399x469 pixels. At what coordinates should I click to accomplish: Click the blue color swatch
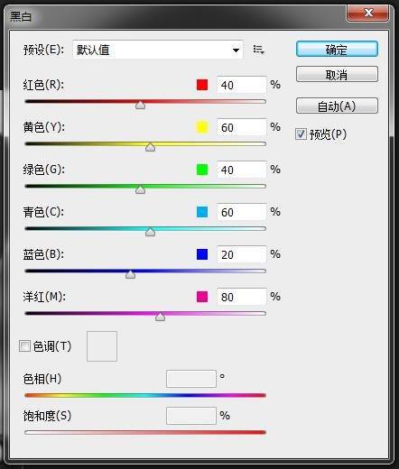pyautogui.click(x=202, y=254)
